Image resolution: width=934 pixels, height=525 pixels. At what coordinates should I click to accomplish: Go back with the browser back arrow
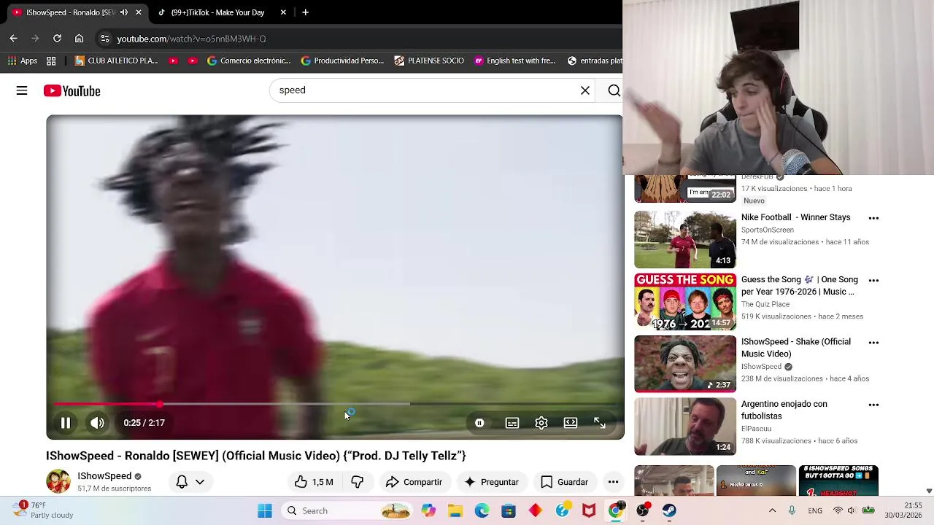13,39
